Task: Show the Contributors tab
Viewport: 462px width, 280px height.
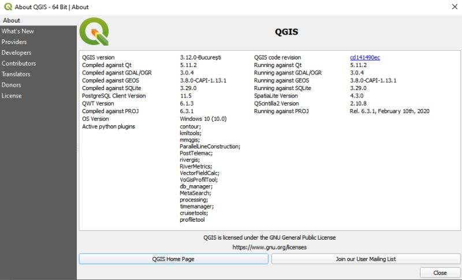Action: pyautogui.click(x=38, y=64)
